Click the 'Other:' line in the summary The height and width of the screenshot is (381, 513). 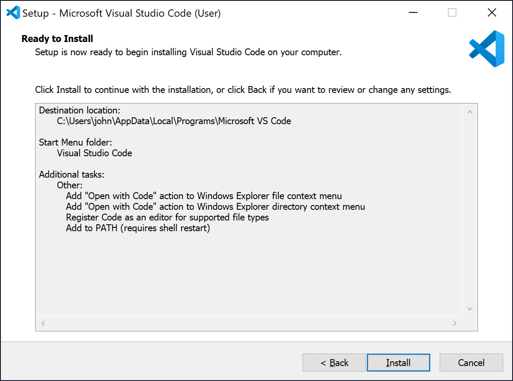(70, 185)
